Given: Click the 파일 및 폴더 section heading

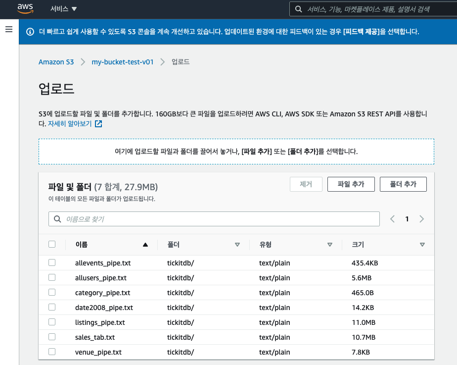Looking at the screenshot, I should pos(70,187).
